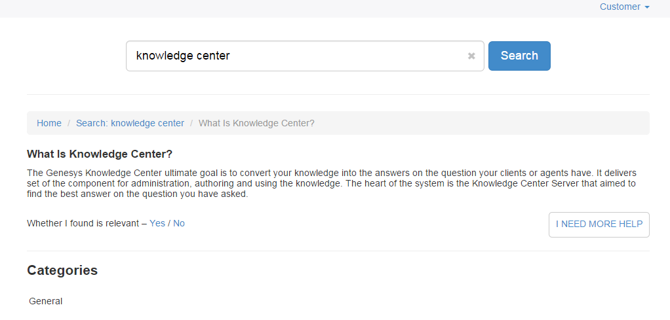Viewport: 670px width, 320px height.
Task: Click the I NEED MORE HELP button
Action: coord(599,224)
